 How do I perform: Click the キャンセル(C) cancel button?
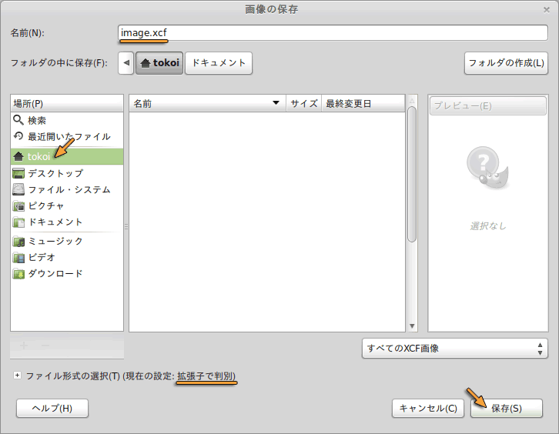(428, 409)
